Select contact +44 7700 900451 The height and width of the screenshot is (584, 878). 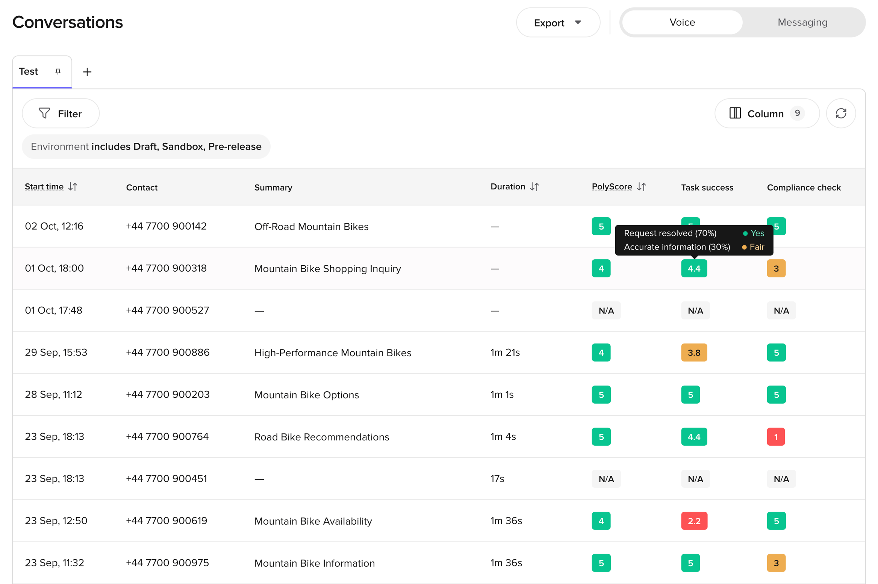(166, 479)
